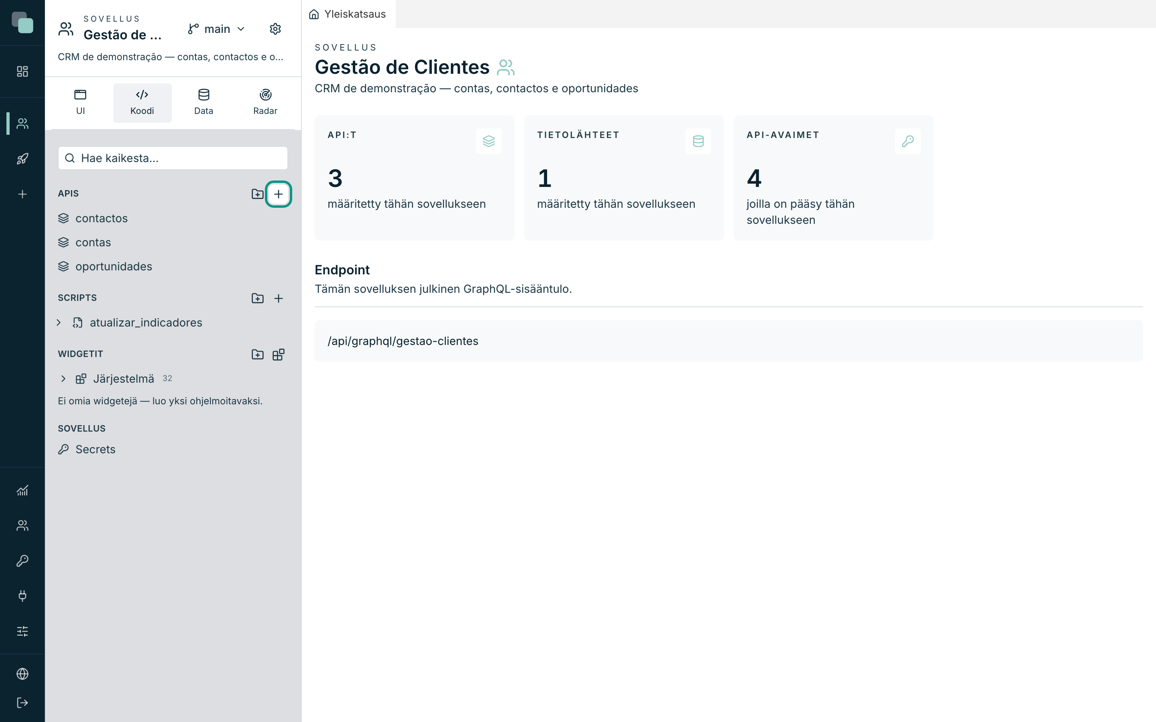Open the oportunidades API

click(173, 266)
